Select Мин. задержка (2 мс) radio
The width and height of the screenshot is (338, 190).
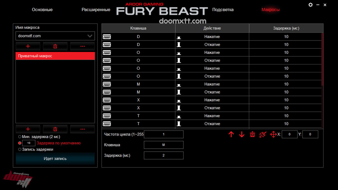click(20, 137)
